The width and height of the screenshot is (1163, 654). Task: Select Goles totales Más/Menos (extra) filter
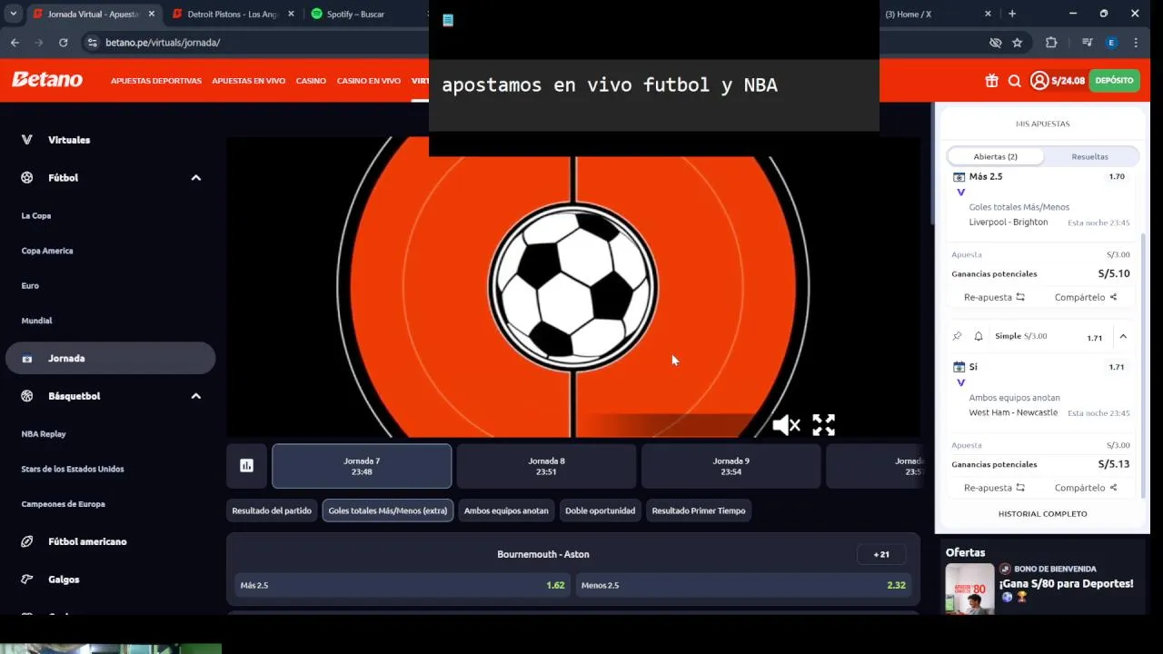pos(388,510)
